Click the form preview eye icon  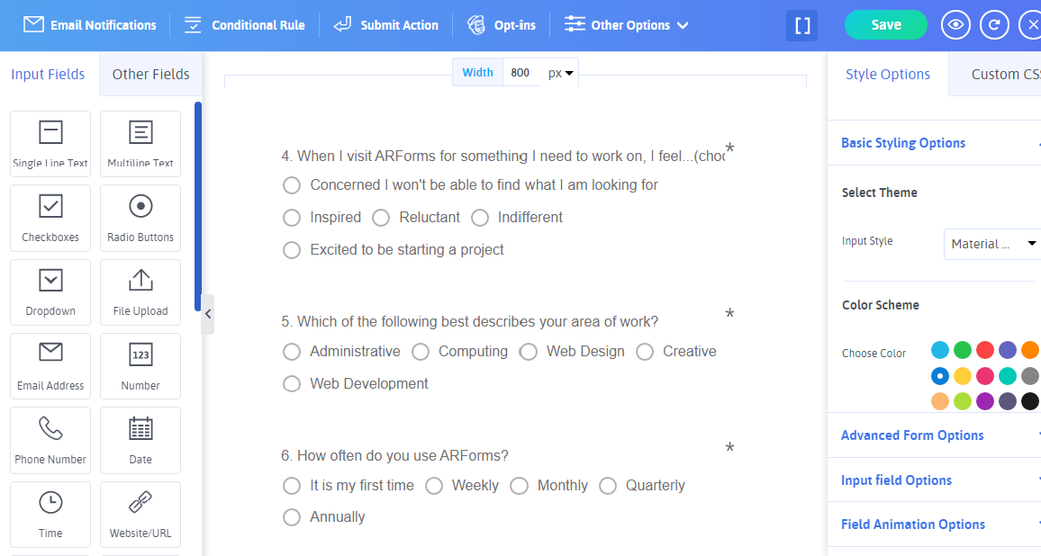955,25
